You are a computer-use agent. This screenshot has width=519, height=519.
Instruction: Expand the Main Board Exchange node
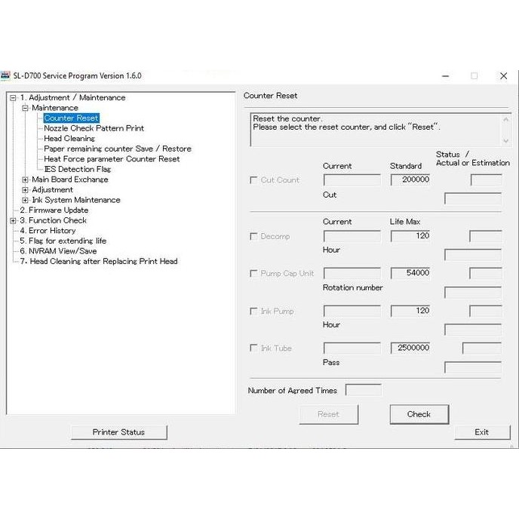pyautogui.click(x=25, y=180)
